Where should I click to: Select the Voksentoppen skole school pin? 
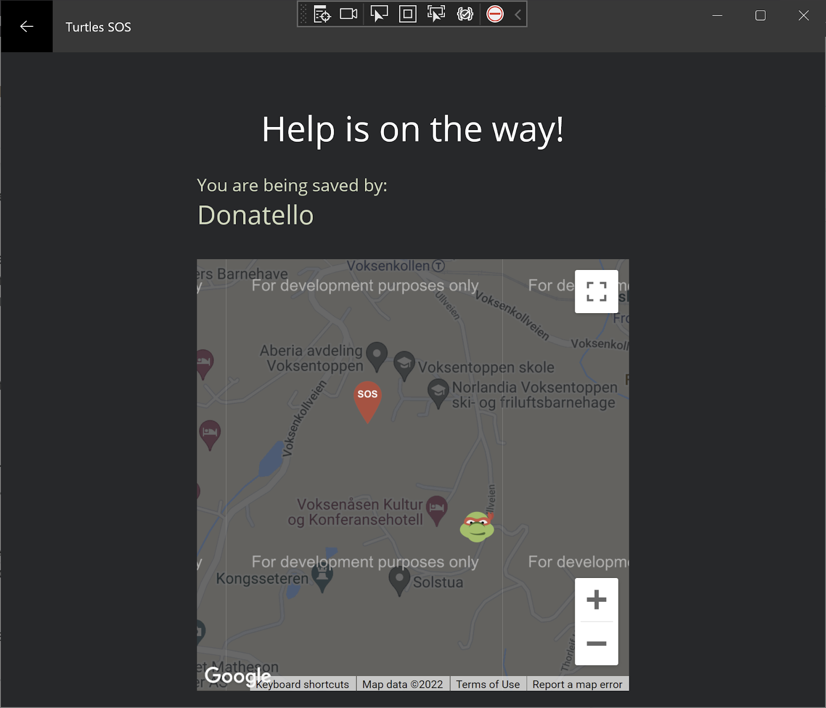click(x=404, y=365)
